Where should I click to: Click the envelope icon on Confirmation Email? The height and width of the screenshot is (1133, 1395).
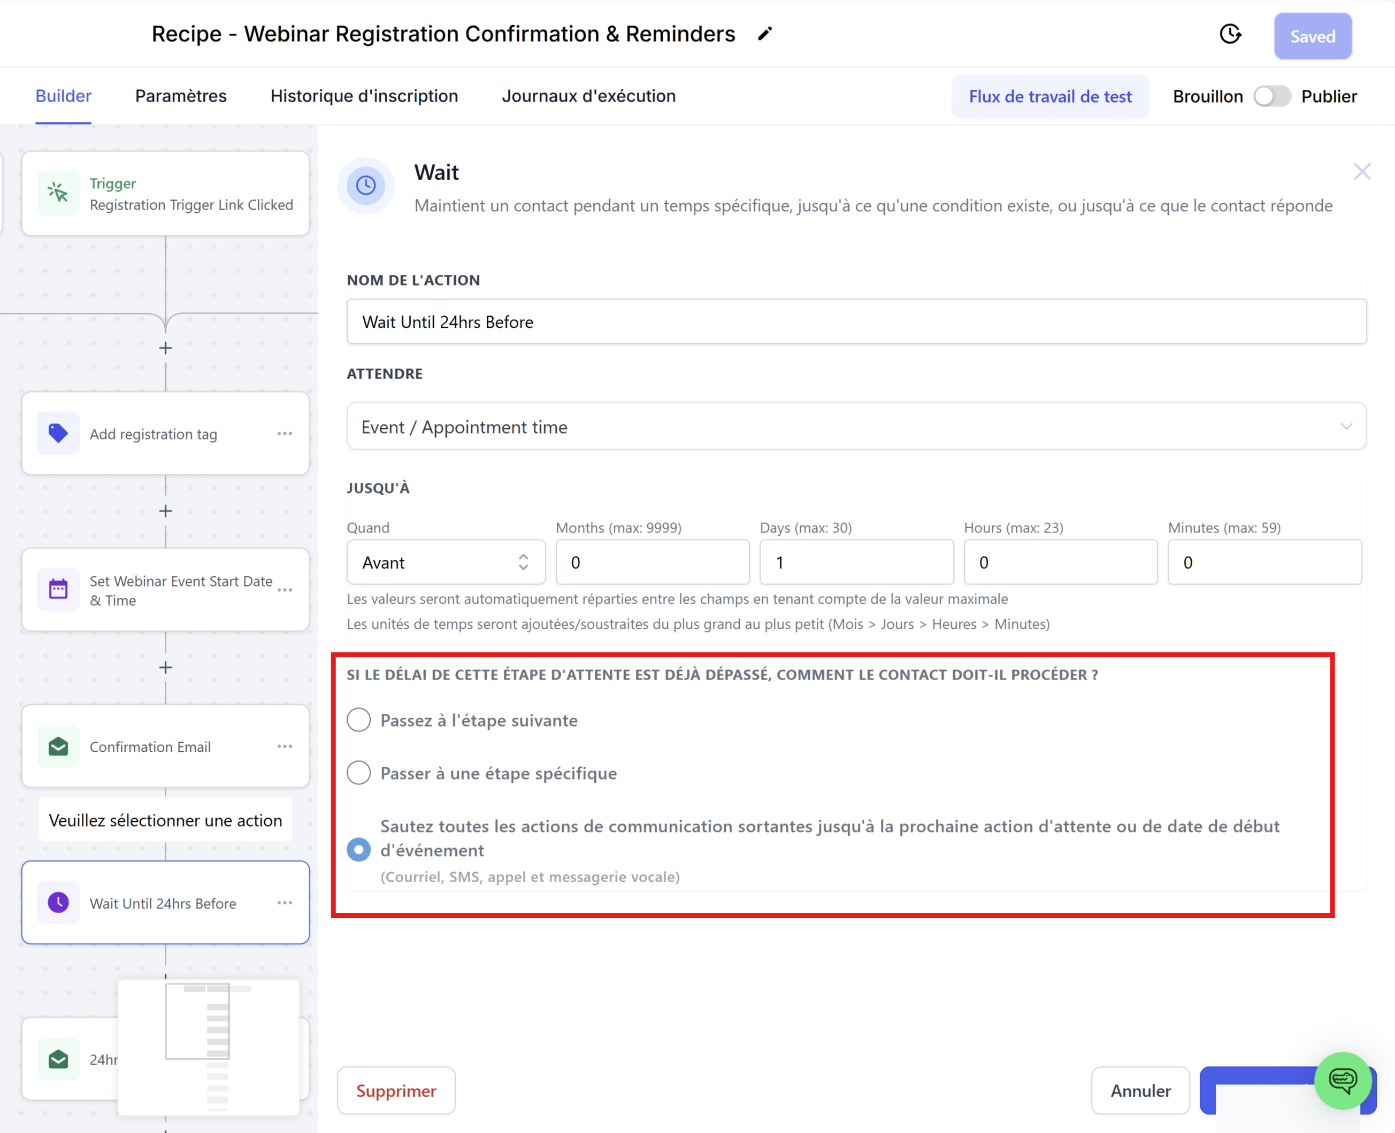click(58, 746)
